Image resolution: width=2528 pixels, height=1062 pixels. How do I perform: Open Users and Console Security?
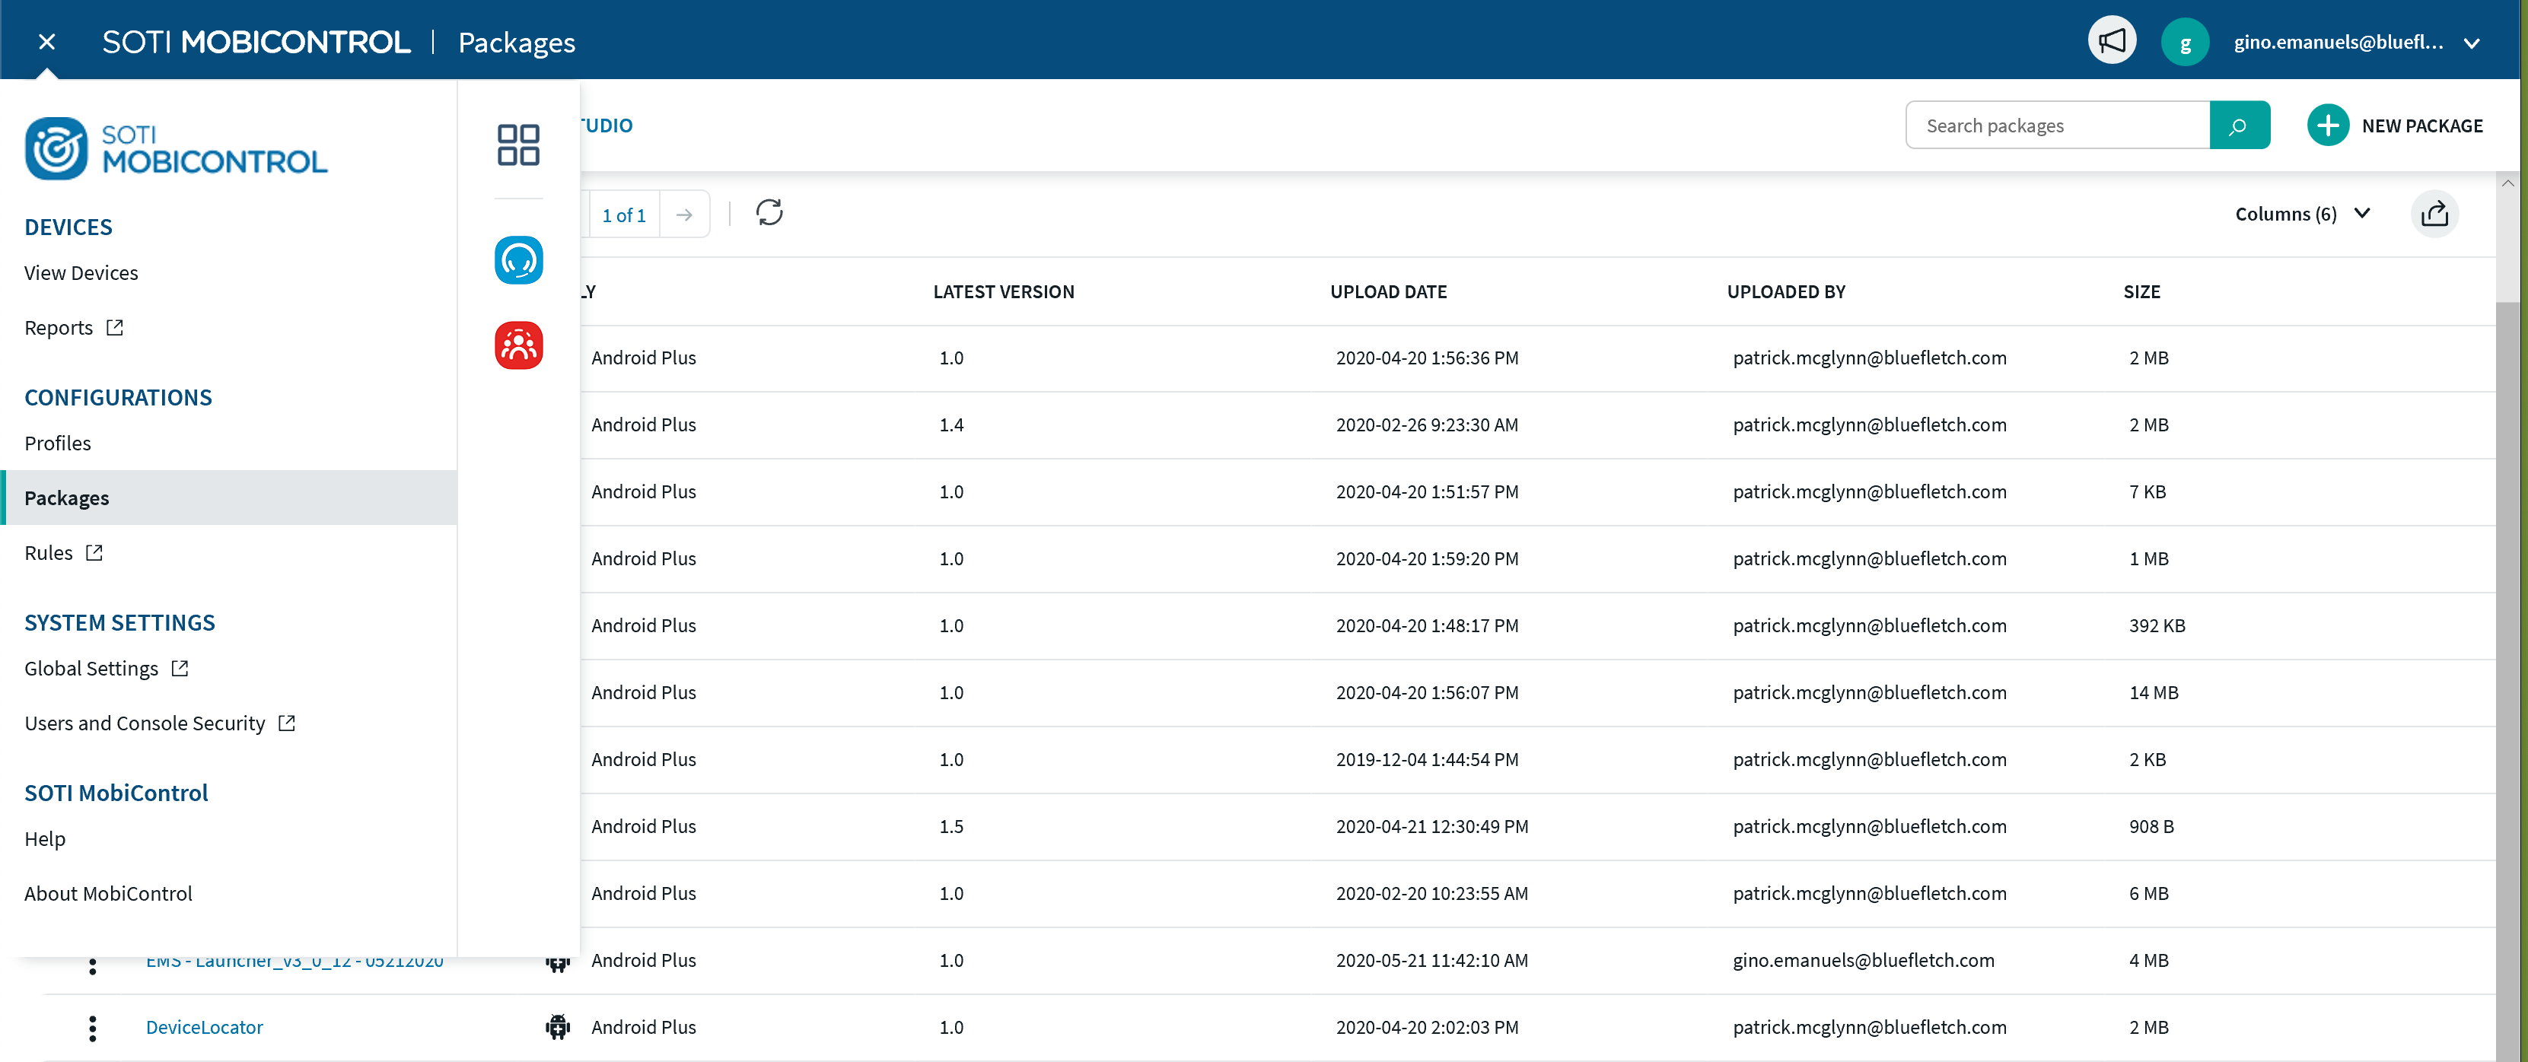point(145,723)
